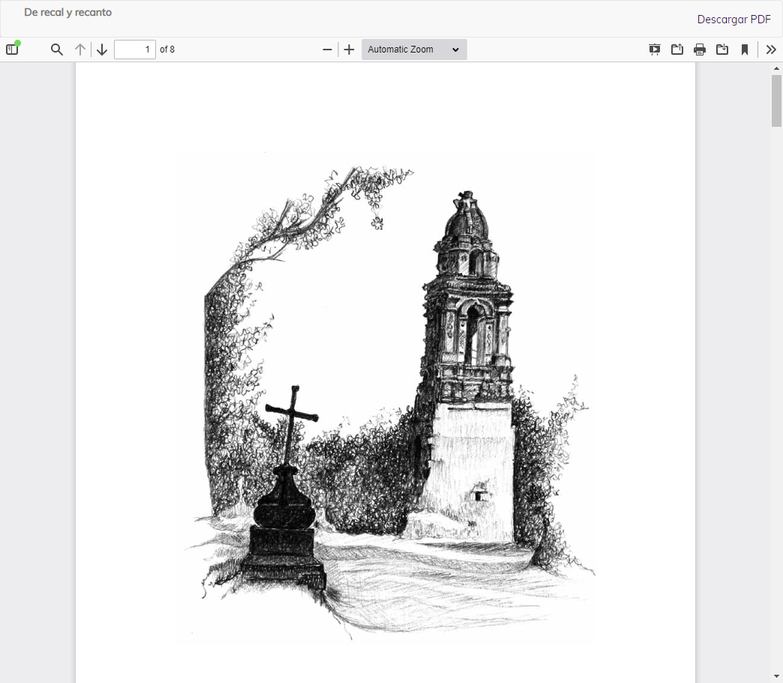
Task: Click the scrollbar up arrow
Action: pos(776,68)
